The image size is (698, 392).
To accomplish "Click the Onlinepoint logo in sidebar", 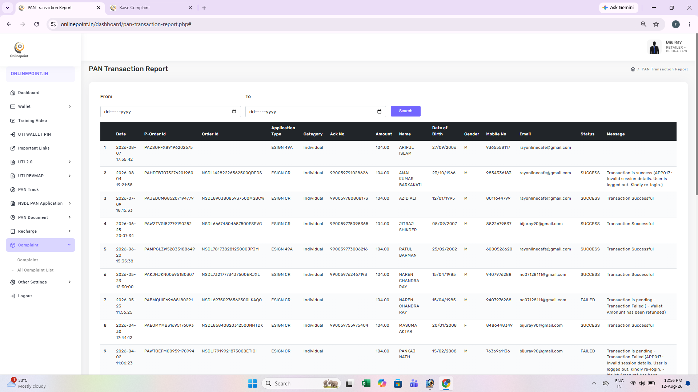I will tap(19, 50).
